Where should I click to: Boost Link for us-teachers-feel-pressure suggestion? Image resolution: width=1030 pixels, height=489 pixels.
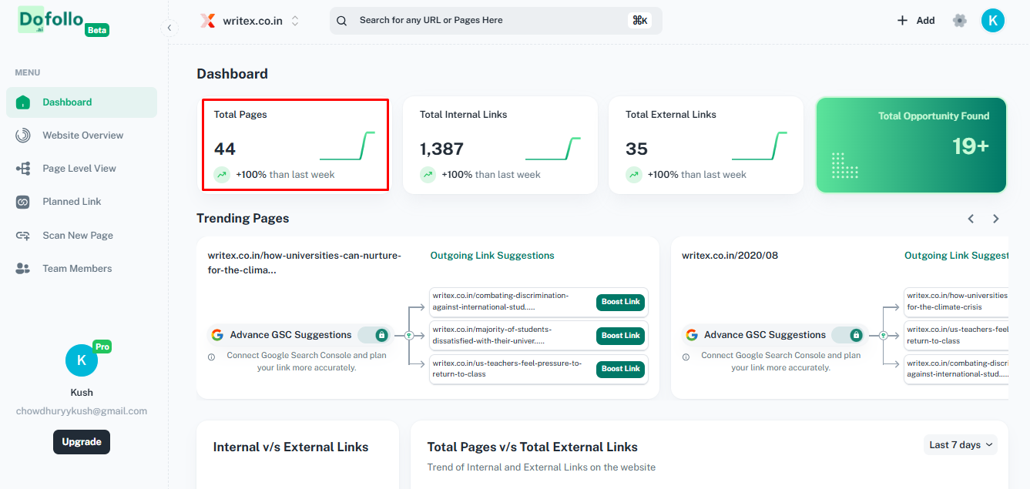coord(620,369)
